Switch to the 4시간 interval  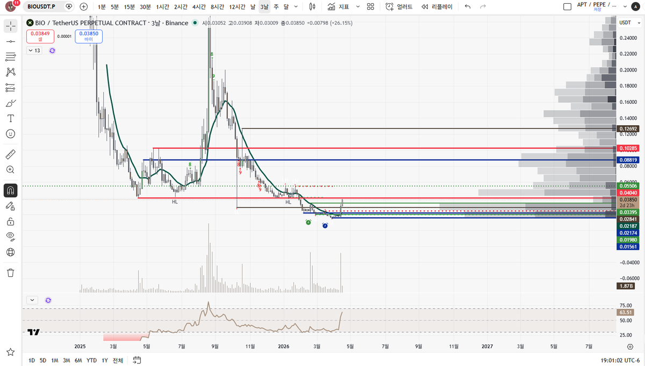pos(199,7)
